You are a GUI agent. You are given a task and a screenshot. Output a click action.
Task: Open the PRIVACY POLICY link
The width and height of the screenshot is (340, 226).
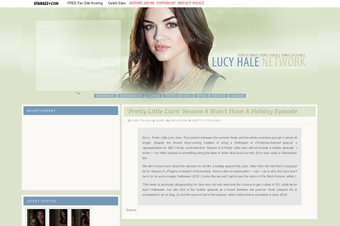(x=191, y=3)
